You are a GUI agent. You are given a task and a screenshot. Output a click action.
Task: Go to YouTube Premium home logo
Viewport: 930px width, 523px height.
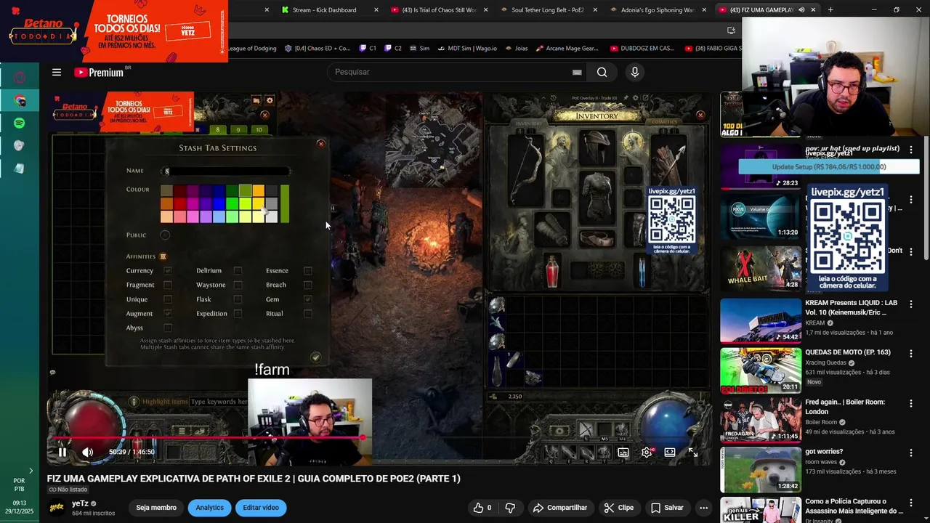tap(98, 72)
